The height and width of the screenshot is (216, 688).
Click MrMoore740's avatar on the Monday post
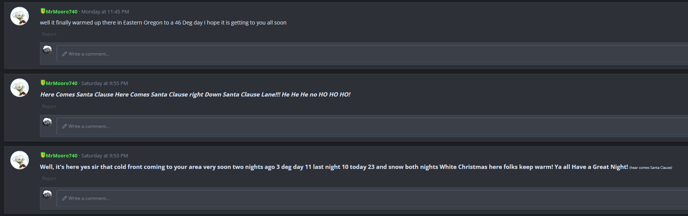coord(20,16)
